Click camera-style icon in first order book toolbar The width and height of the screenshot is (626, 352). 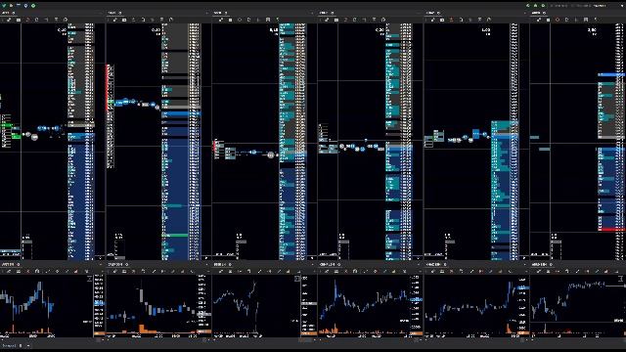tap(19, 20)
